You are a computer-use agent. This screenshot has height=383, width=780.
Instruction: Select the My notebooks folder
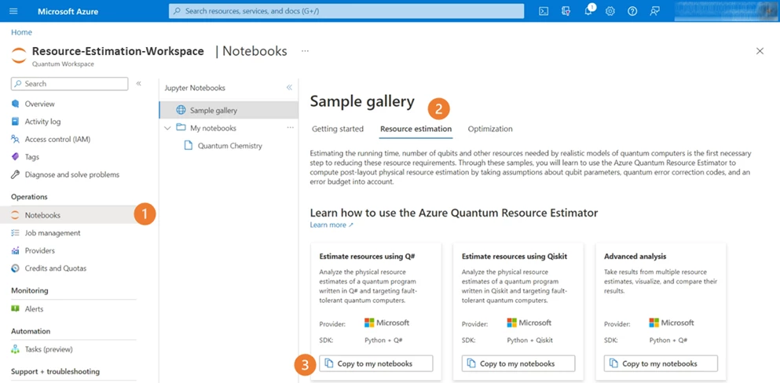(213, 128)
